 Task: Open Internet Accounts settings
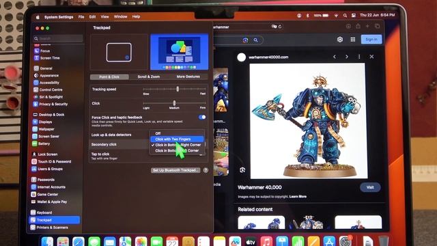[48, 187]
